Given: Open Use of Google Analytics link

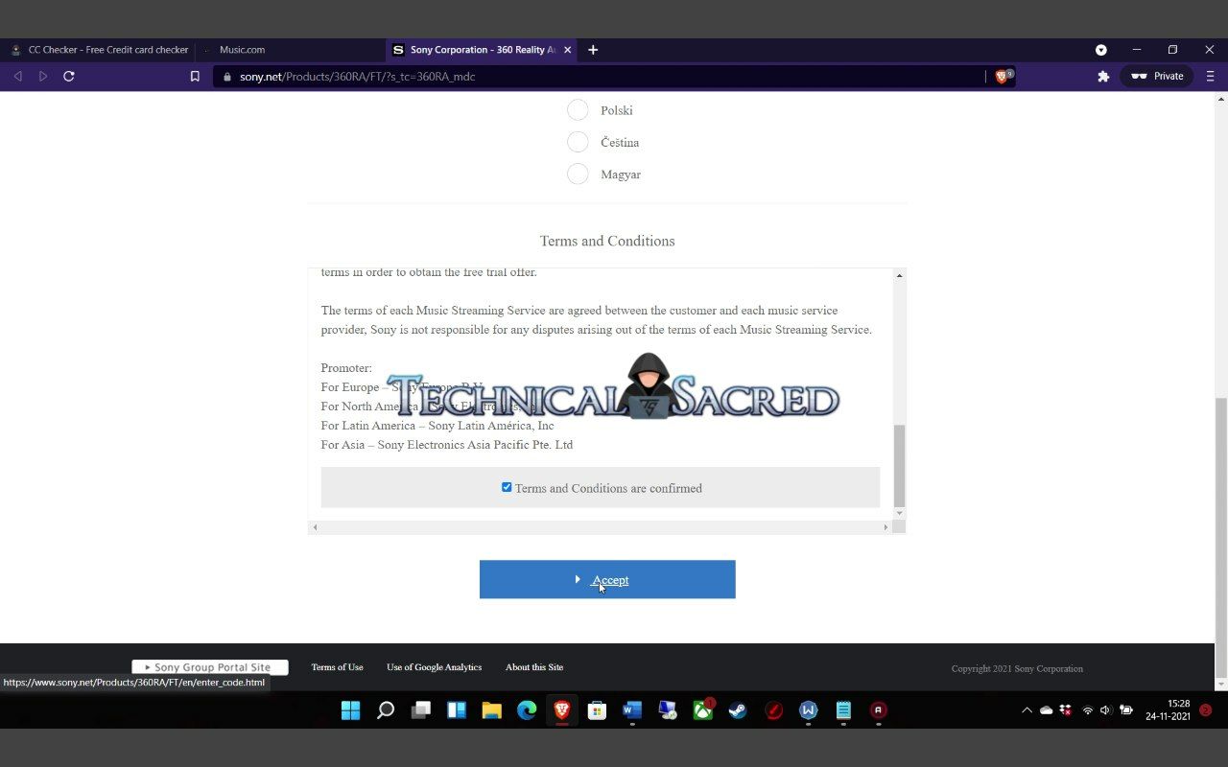Looking at the screenshot, I should [434, 667].
